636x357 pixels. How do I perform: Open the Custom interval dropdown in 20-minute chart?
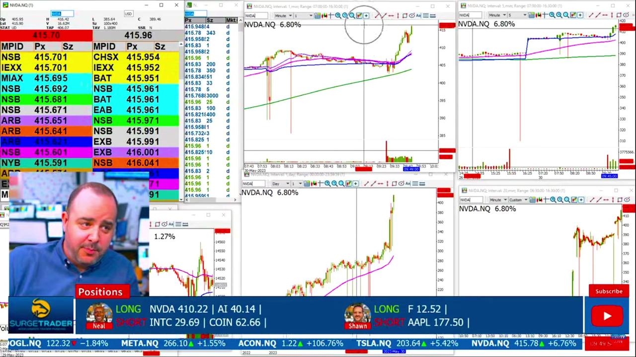click(x=518, y=200)
